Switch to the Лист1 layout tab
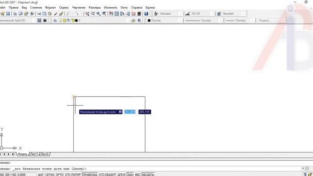Screen dimensions: 313x176 [34, 154]
